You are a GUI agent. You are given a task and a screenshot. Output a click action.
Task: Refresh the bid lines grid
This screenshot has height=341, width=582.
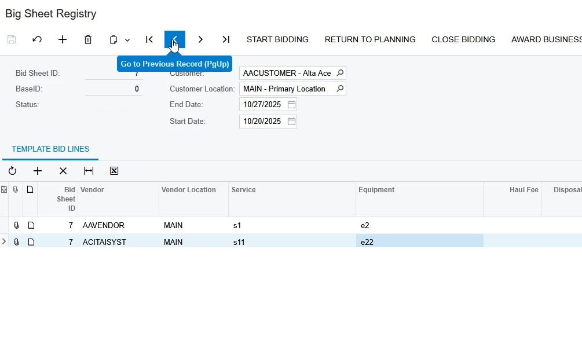pyautogui.click(x=12, y=171)
